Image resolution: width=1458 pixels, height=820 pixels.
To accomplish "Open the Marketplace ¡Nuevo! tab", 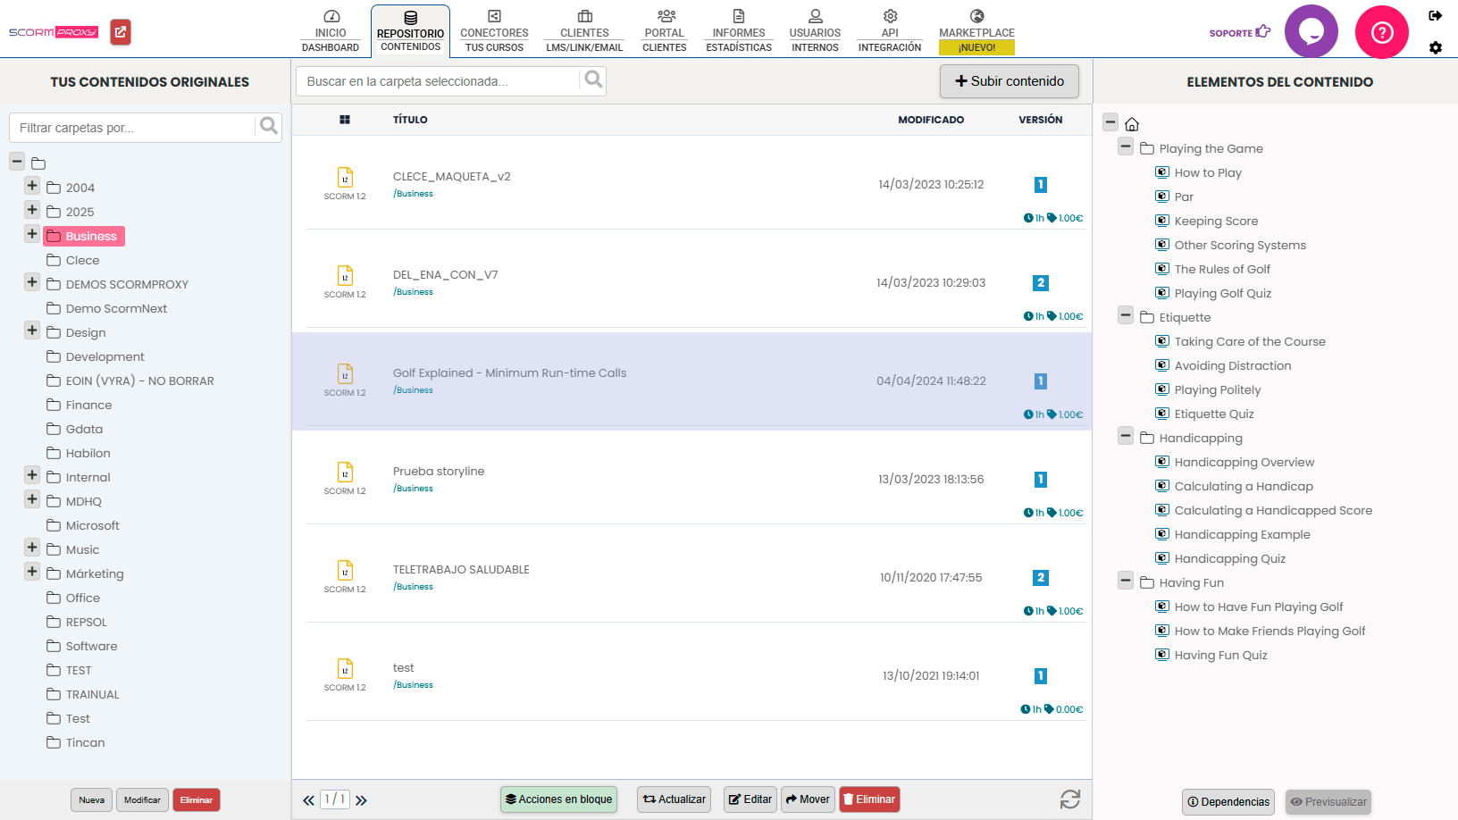I will [976, 31].
